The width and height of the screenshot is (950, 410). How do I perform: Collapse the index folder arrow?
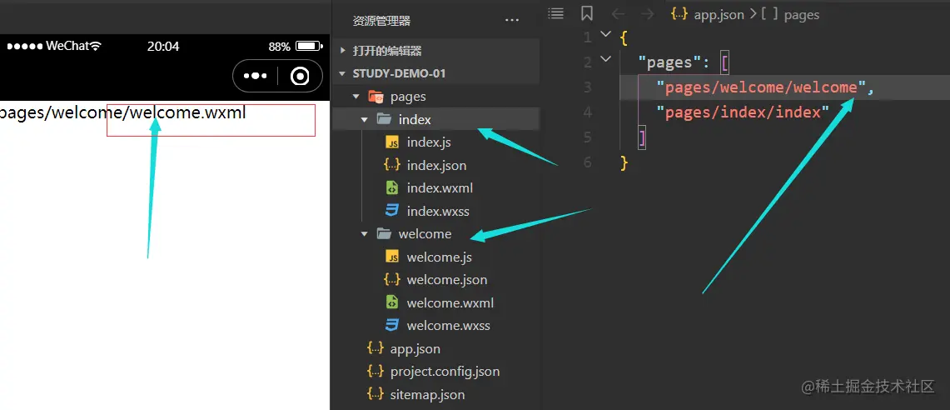point(364,119)
